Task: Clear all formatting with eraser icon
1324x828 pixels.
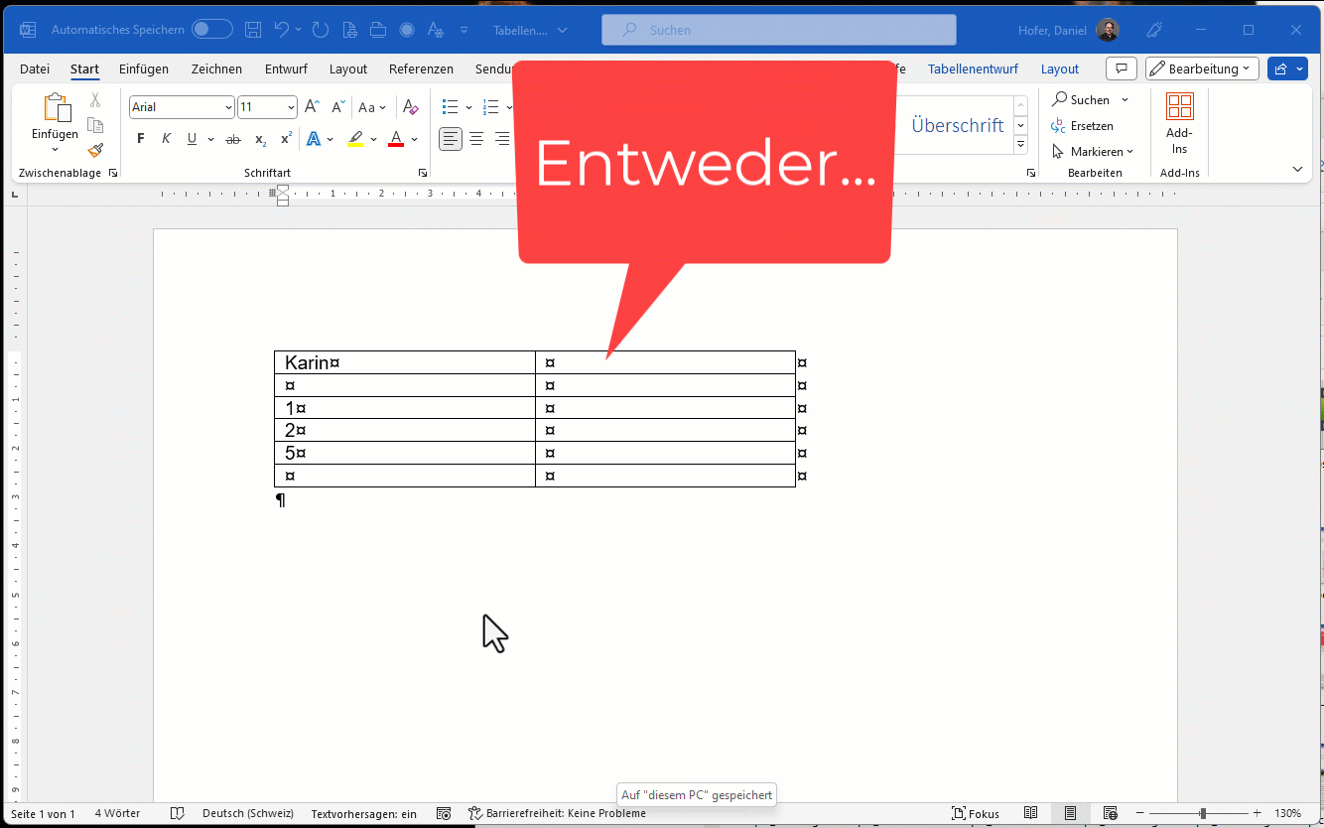Action: pyautogui.click(x=411, y=107)
